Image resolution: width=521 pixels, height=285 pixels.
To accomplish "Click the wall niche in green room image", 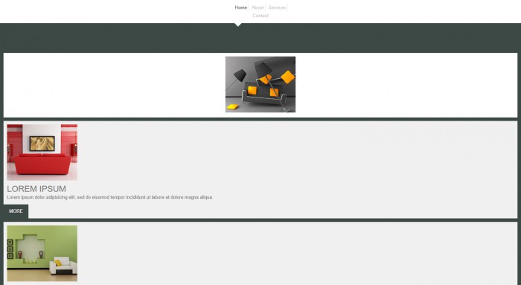I will pyautogui.click(x=31, y=248).
